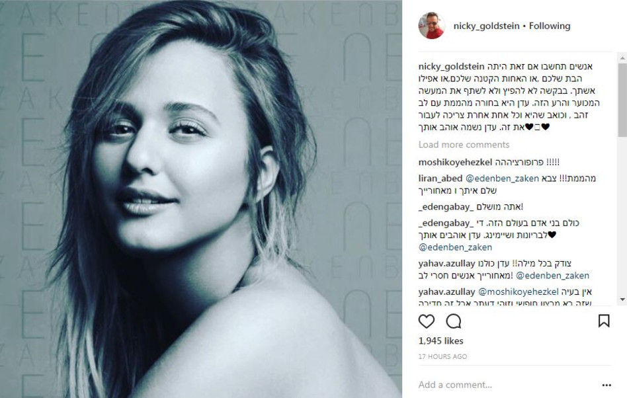Open comments via speech bubble icon
Screen dimensions: 627x398
[x=454, y=321]
